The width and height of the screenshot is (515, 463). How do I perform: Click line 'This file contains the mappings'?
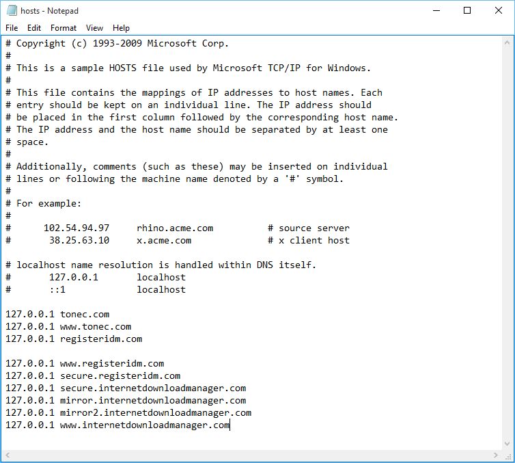[x=194, y=93]
